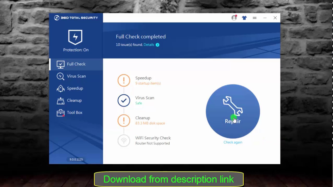333x187 pixels.
Task: Click the 'Virus Scan' result label in the list
Action: [x=145, y=98]
